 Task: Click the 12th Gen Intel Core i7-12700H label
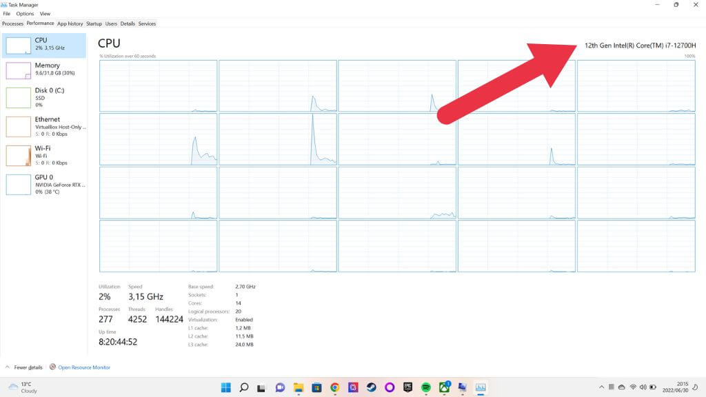pos(640,45)
